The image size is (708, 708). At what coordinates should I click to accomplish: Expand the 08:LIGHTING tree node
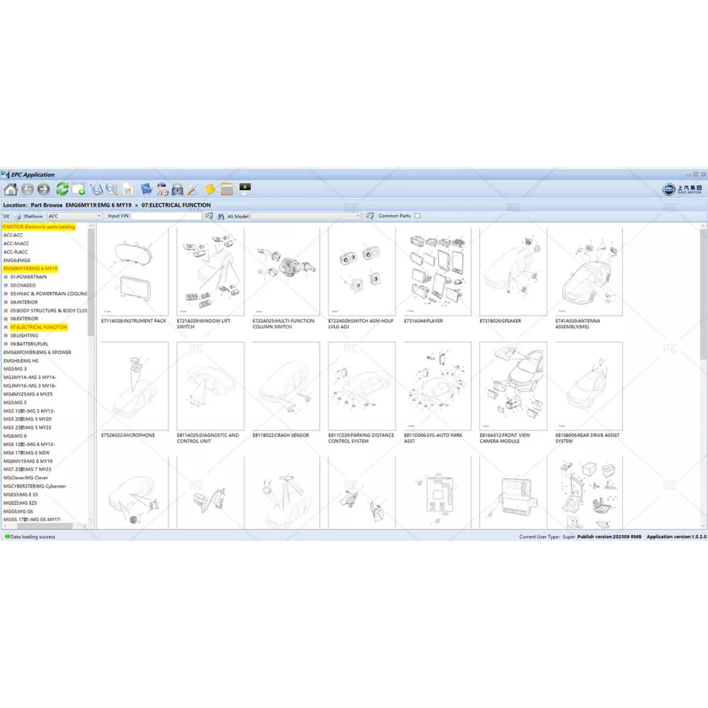coord(6,336)
